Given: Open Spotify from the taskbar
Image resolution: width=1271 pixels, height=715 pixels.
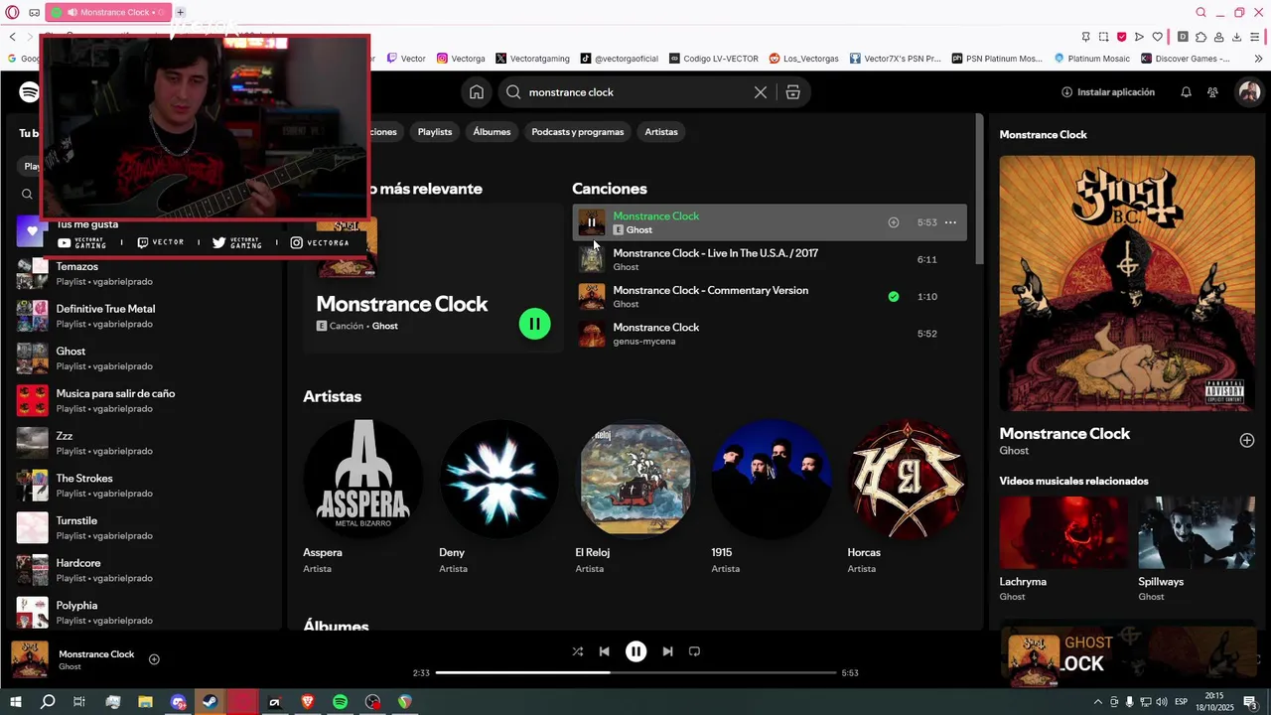Looking at the screenshot, I should point(340,702).
